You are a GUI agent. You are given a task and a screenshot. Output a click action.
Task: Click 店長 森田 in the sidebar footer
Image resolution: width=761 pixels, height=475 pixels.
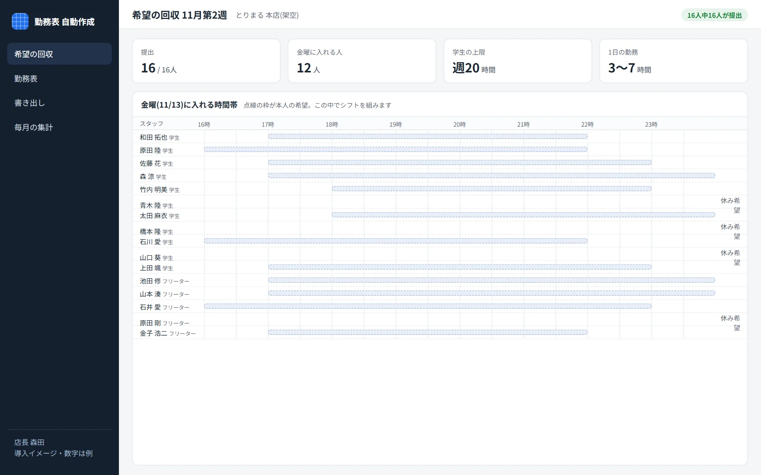(29, 442)
